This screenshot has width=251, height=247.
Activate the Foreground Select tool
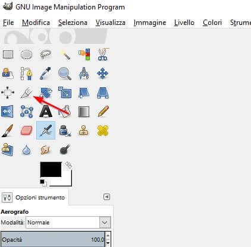point(8,73)
